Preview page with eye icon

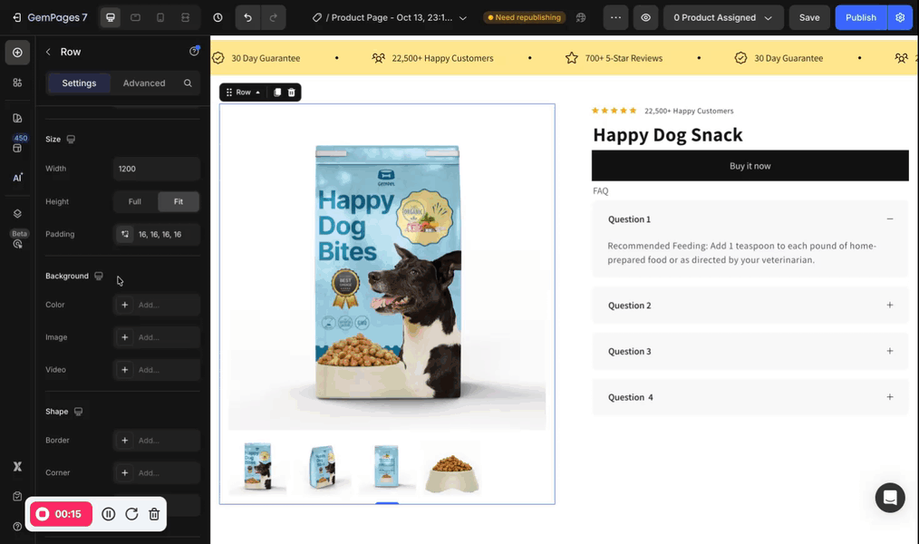point(645,17)
